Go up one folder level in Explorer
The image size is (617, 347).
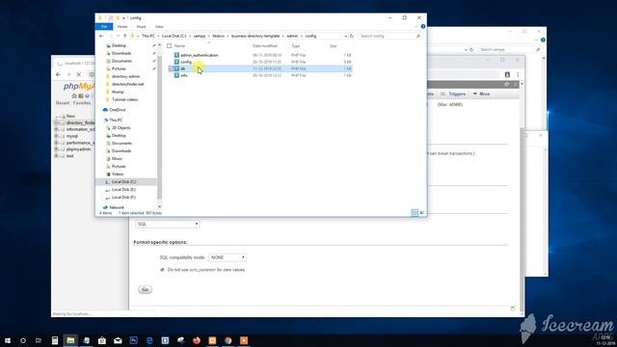pos(124,36)
